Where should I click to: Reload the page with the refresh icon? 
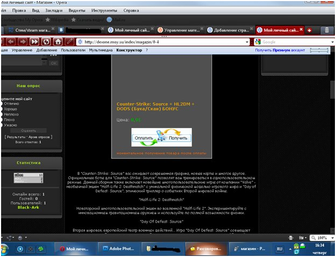tap(46, 41)
